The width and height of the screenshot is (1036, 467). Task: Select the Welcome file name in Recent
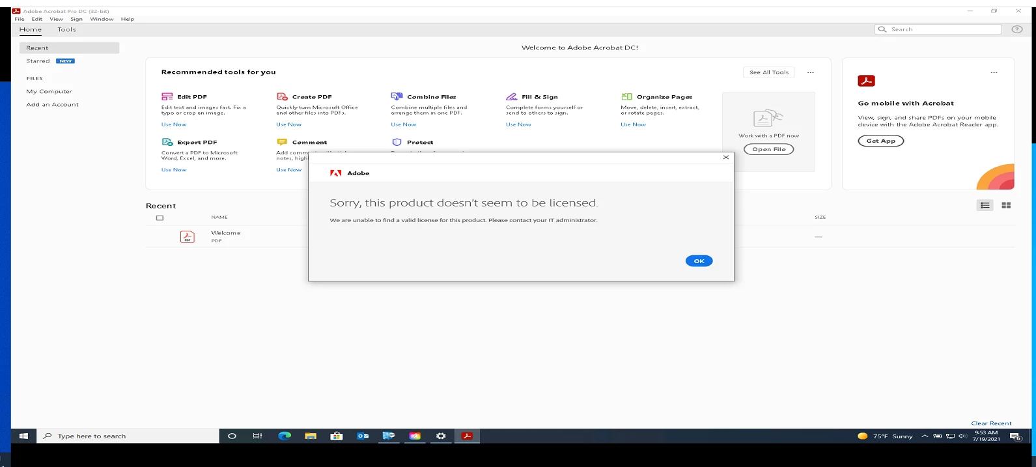225,233
